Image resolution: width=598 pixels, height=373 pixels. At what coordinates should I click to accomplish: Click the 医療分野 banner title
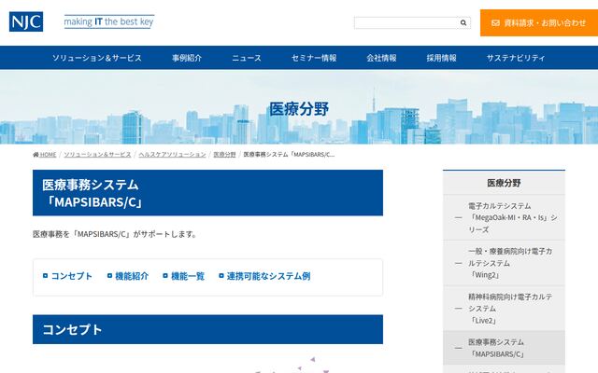(x=299, y=109)
